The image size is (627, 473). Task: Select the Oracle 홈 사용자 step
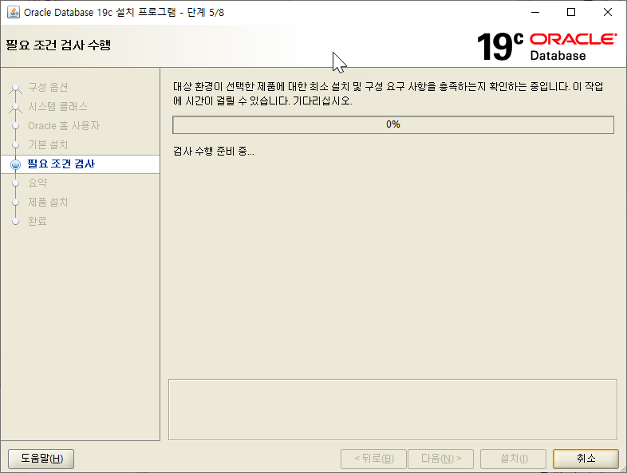(64, 125)
